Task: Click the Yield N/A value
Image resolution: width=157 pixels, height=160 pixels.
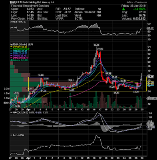Action: (x=99, y=15)
